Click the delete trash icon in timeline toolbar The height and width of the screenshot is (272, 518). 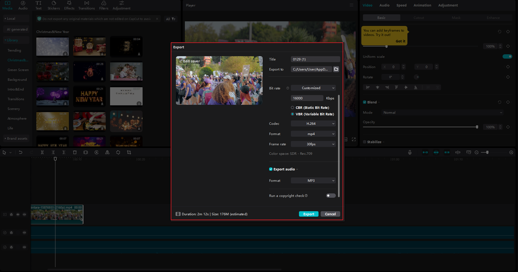(75, 153)
